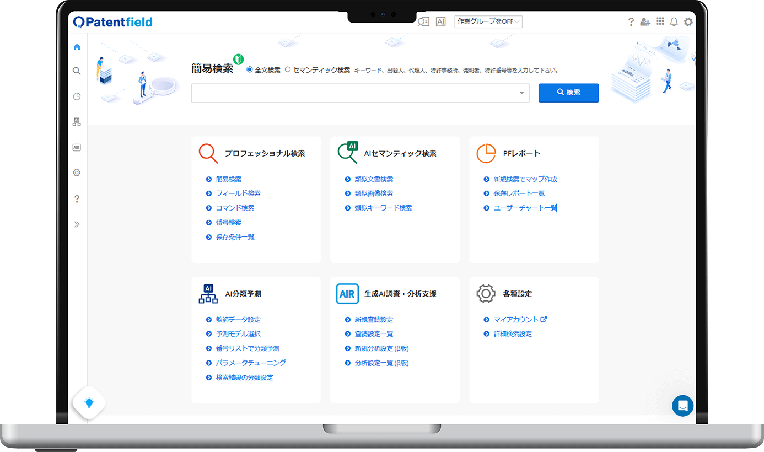
Task: Click the AIR icon in the sidebar
Action: tap(77, 147)
